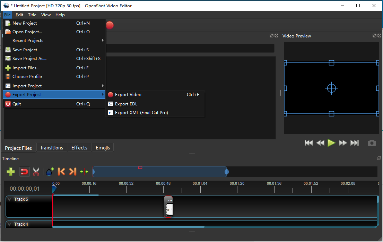Select the clip on Track 5
Viewport: 383px width, 242px height.
coord(168,207)
